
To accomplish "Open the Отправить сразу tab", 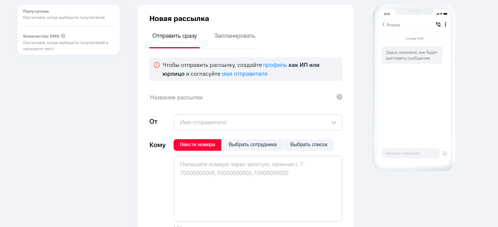I will 175,36.
